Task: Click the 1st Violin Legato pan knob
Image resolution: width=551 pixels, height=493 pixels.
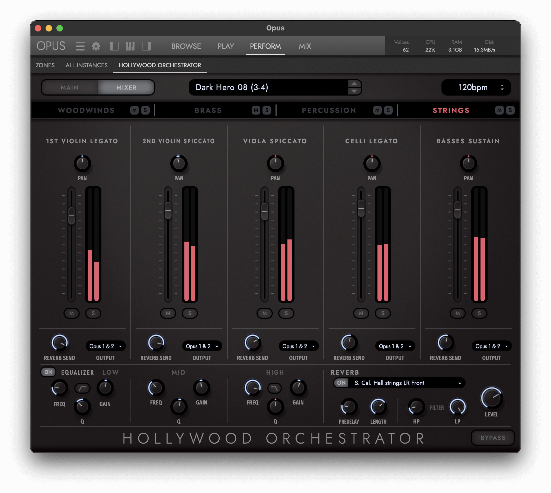Action: coord(82,163)
